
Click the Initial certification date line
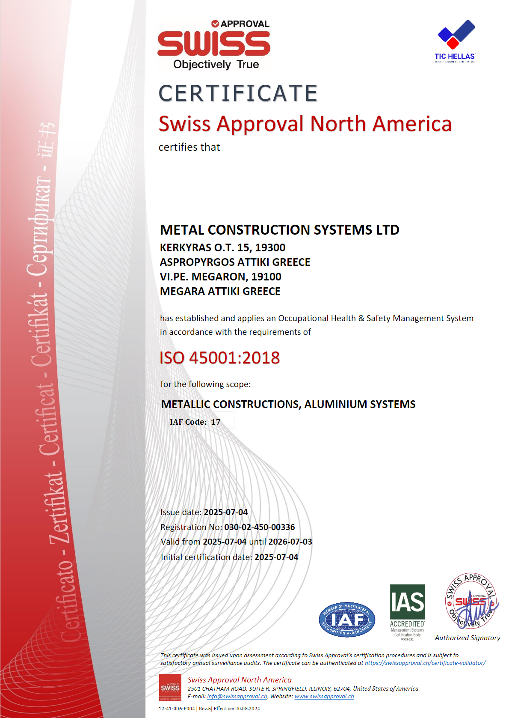tap(229, 557)
